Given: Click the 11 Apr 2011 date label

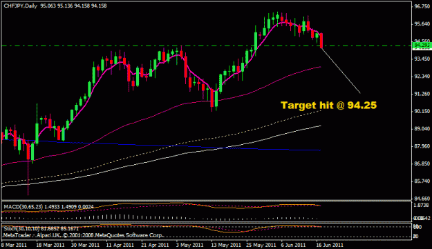Looking at the screenshot, I should [x=120, y=245].
